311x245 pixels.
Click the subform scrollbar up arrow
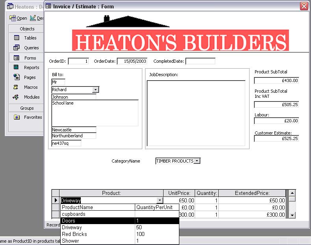click(292, 193)
